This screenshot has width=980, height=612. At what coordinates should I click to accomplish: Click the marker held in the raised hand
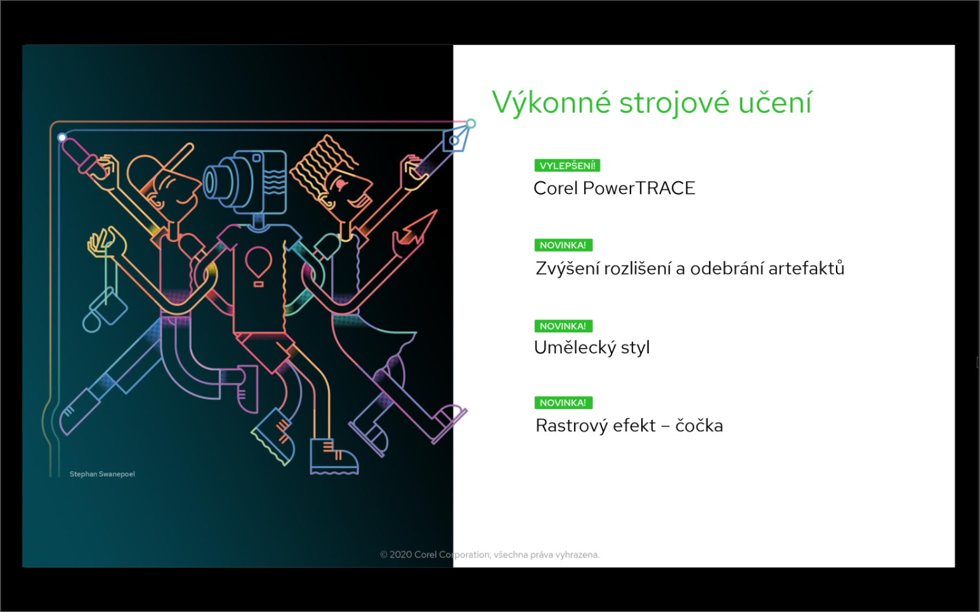click(x=81, y=156)
